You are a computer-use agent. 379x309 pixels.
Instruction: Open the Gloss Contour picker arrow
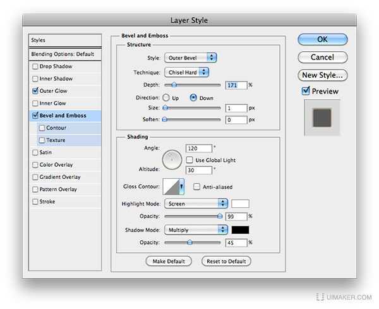pos(181,186)
